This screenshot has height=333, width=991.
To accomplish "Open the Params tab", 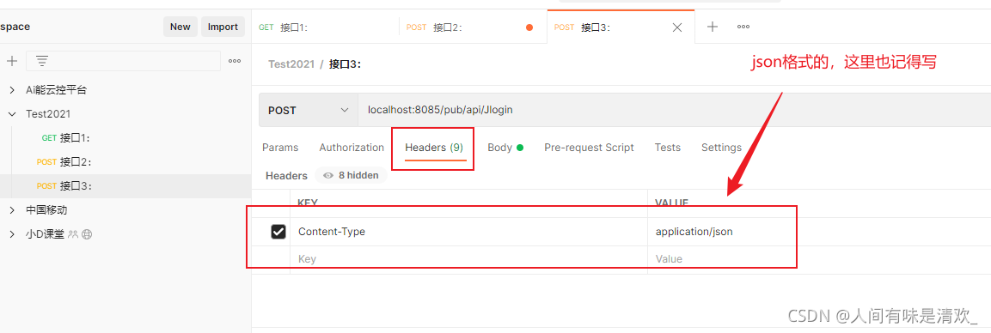I will (x=280, y=148).
